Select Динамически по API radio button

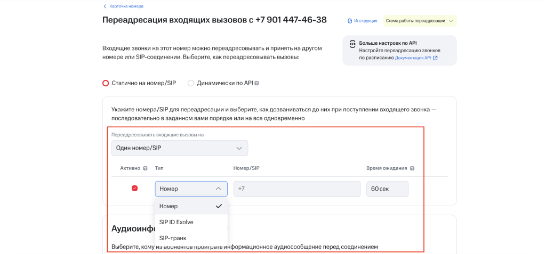[x=190, y=83]
